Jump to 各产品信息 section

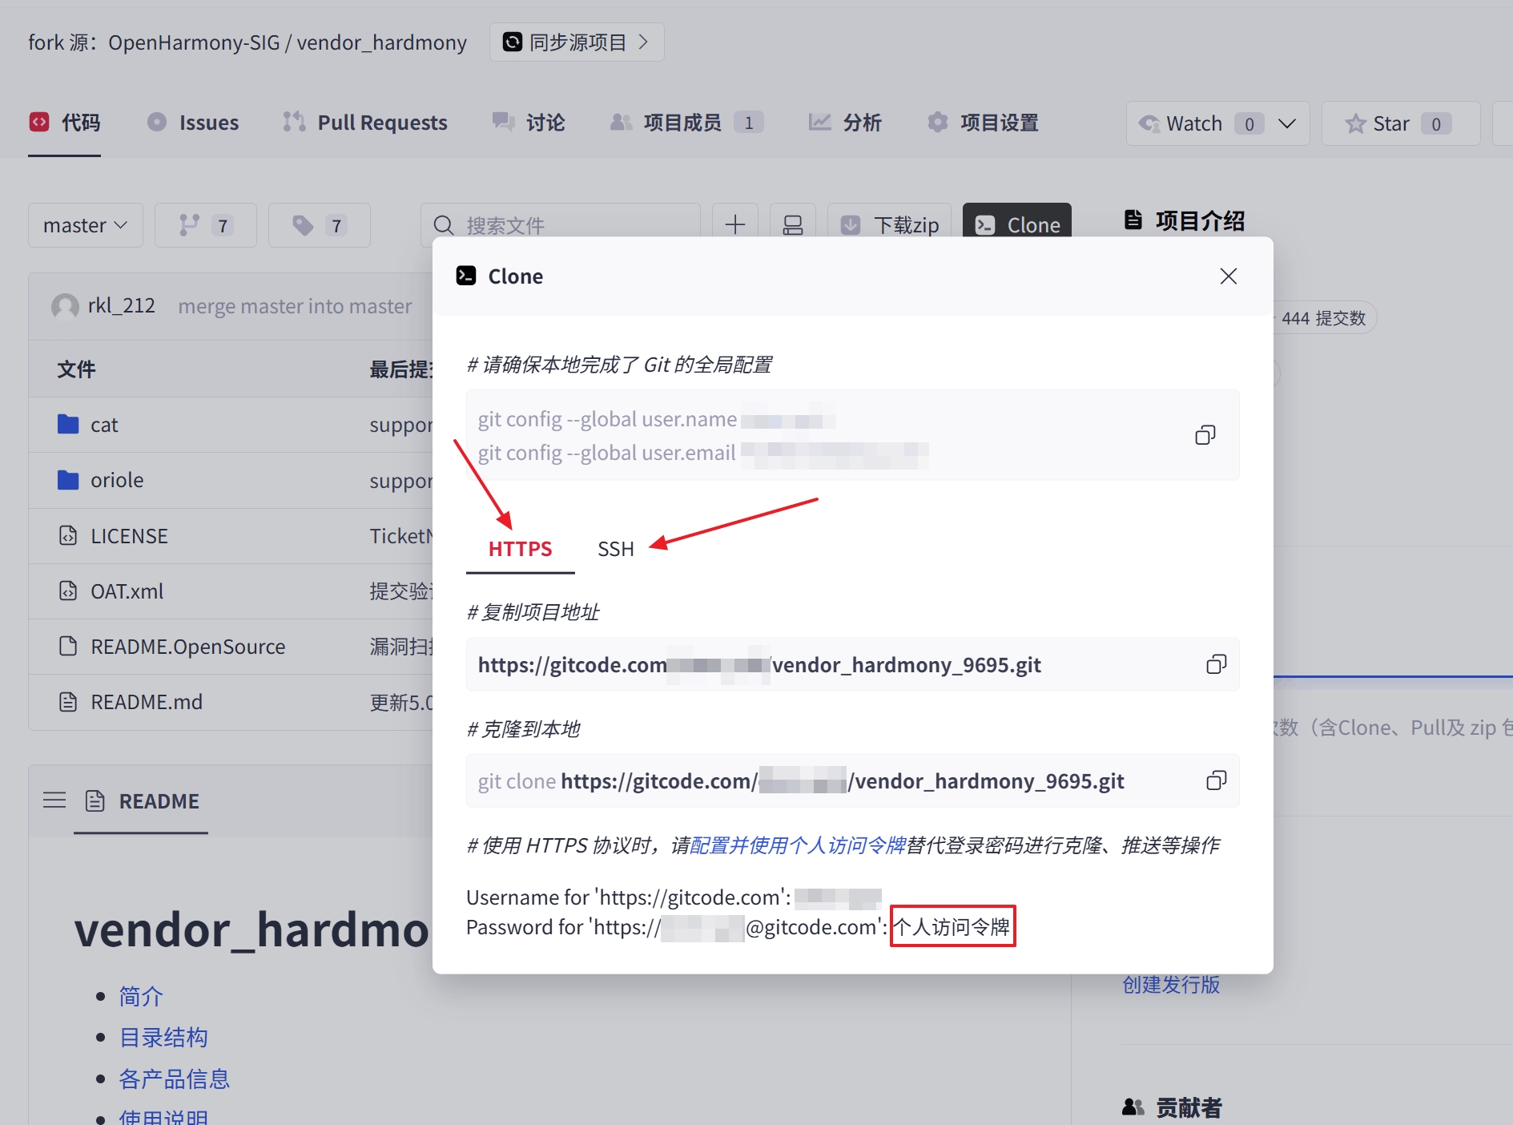[175, 1079]
